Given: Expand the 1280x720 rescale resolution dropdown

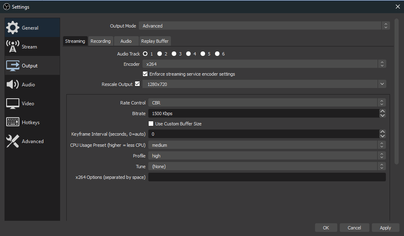Looking at the screenshot, I should (264, 84).
